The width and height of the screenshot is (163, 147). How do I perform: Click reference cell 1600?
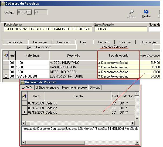pos(32,72)
